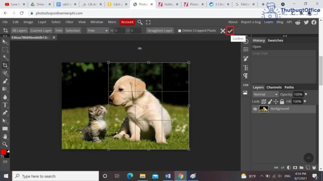Open the Report a bug link

pos(251,22)
